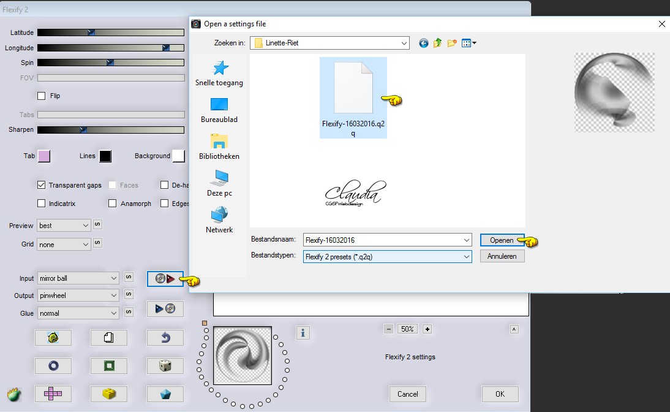
Task: Click the pink cross cube-net button
Action: tap(53, 394)
